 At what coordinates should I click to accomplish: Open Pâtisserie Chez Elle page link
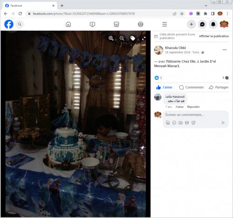coord(181,61)
